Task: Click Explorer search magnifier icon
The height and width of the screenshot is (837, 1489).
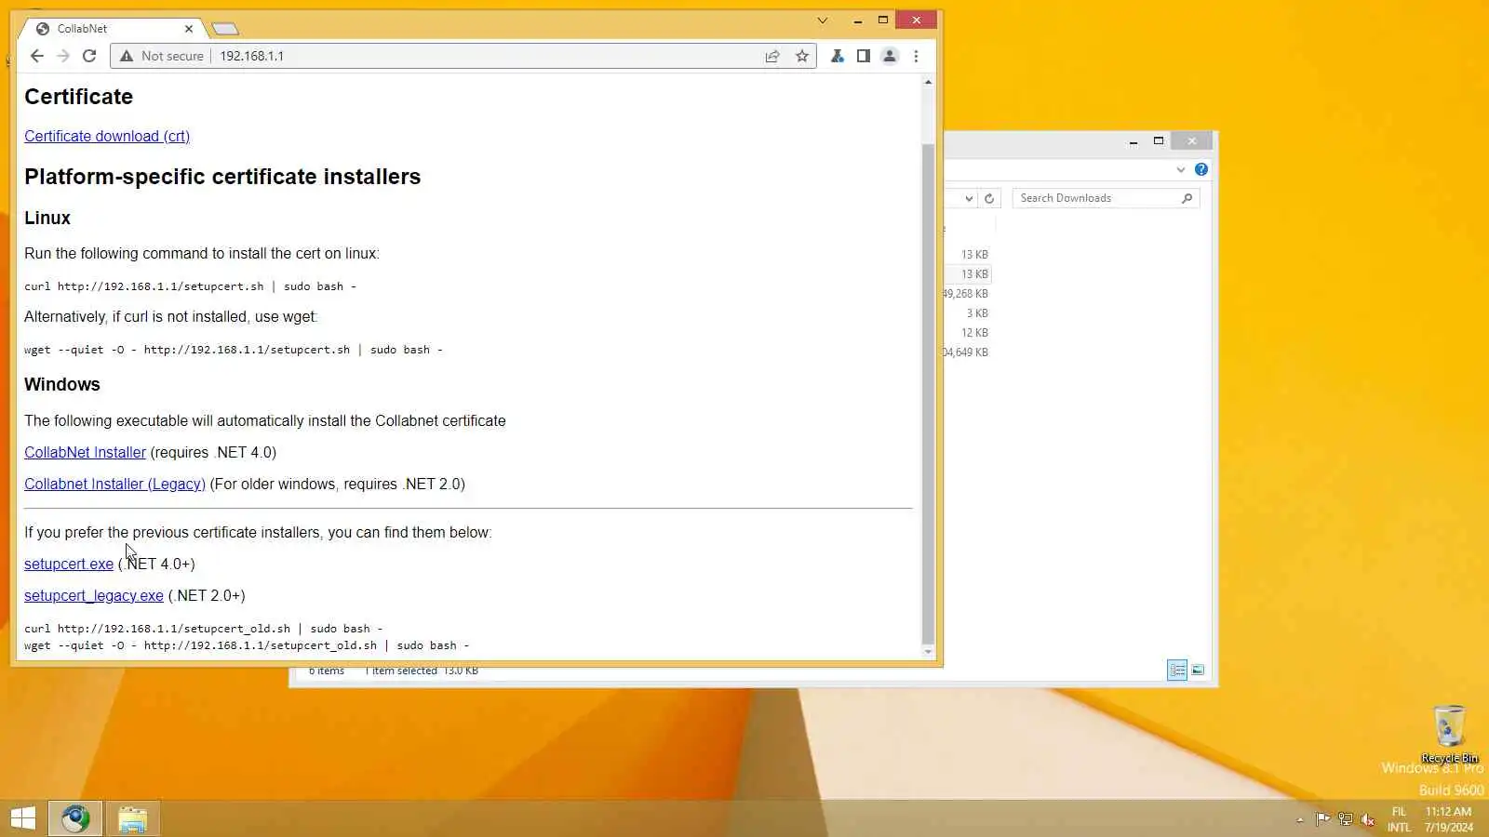Action: [x=1187, y=198]
